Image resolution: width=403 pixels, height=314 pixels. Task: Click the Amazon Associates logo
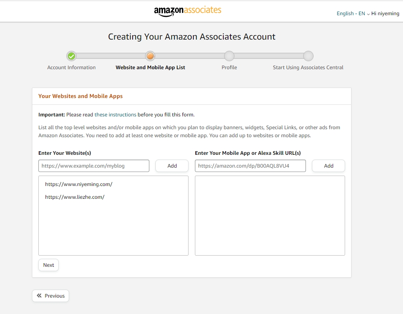(x=188, y=11)
